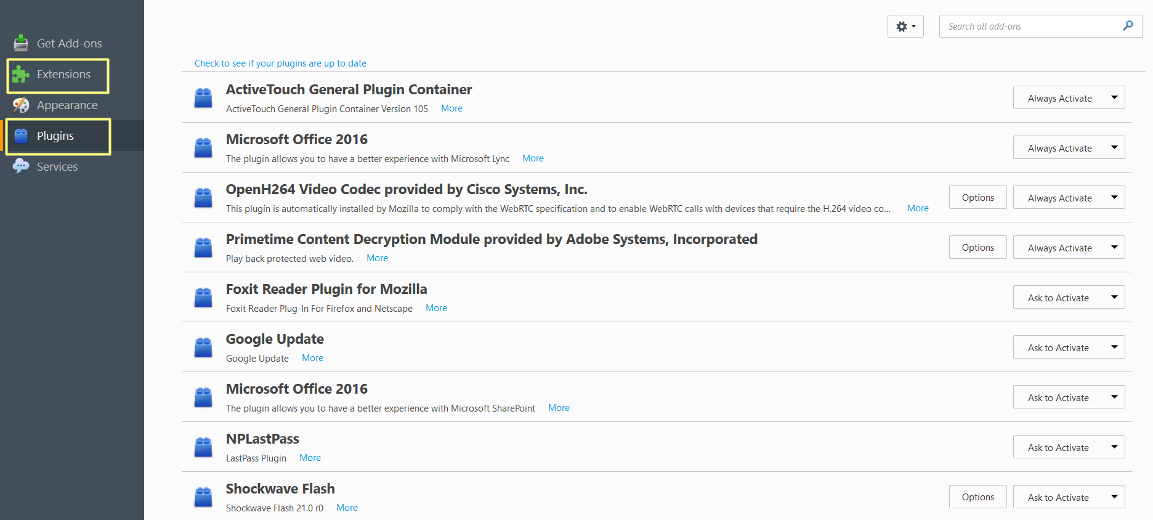Open Foxit Reader Ask to Activate dropdown
The image size is (1153, 520).
coord(1069,297)
